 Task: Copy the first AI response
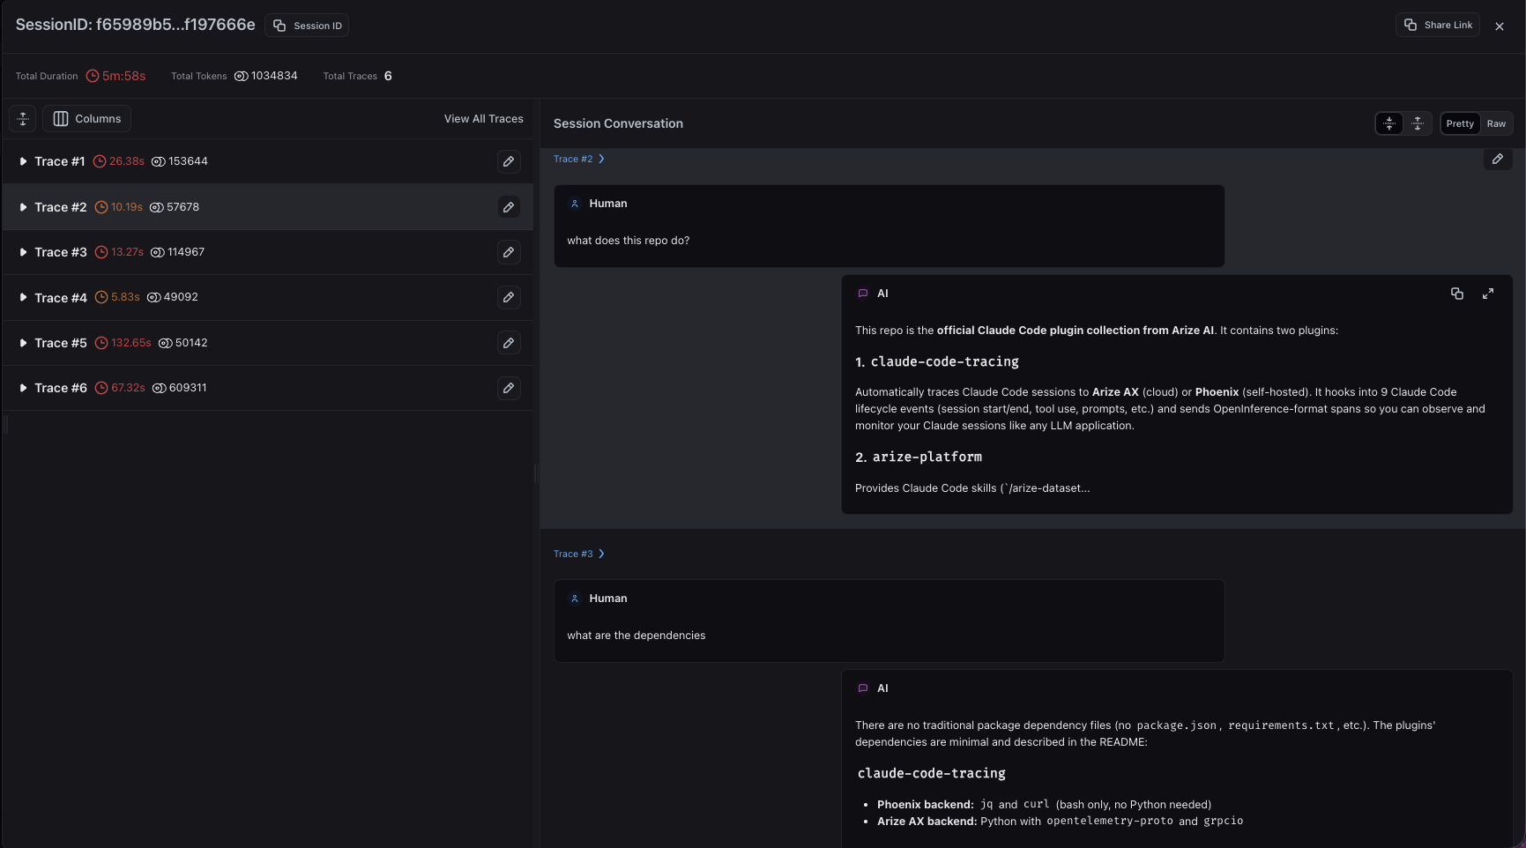pos(1456,294)
